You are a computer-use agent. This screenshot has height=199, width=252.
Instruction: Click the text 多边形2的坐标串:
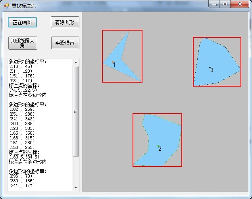coord(27,104)
